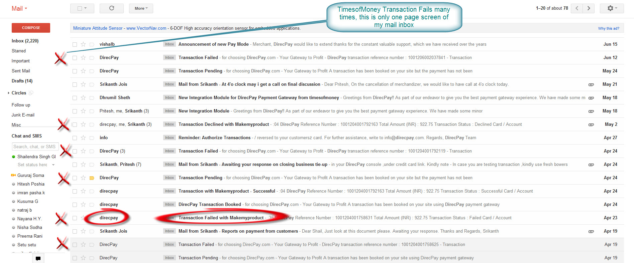Click Inbox label on Announcement email

click(170, 44)
